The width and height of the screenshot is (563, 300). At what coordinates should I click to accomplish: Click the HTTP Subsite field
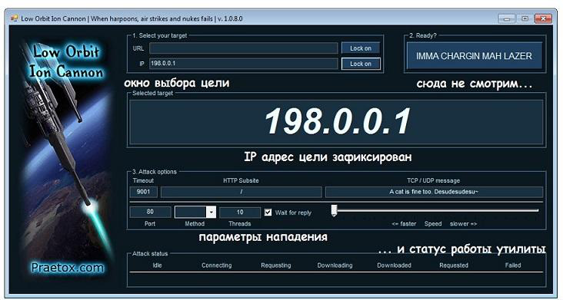[242, 192]
